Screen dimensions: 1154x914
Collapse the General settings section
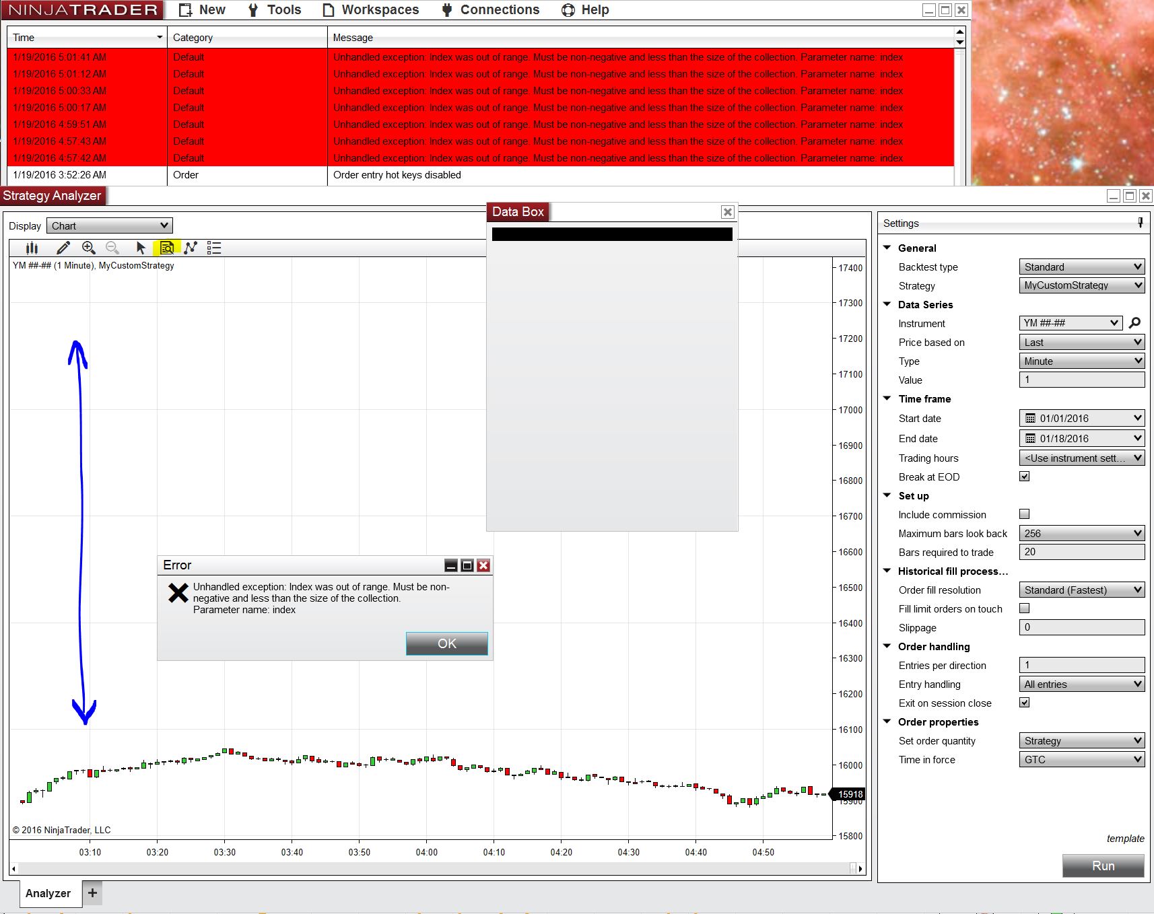(887, 248)
